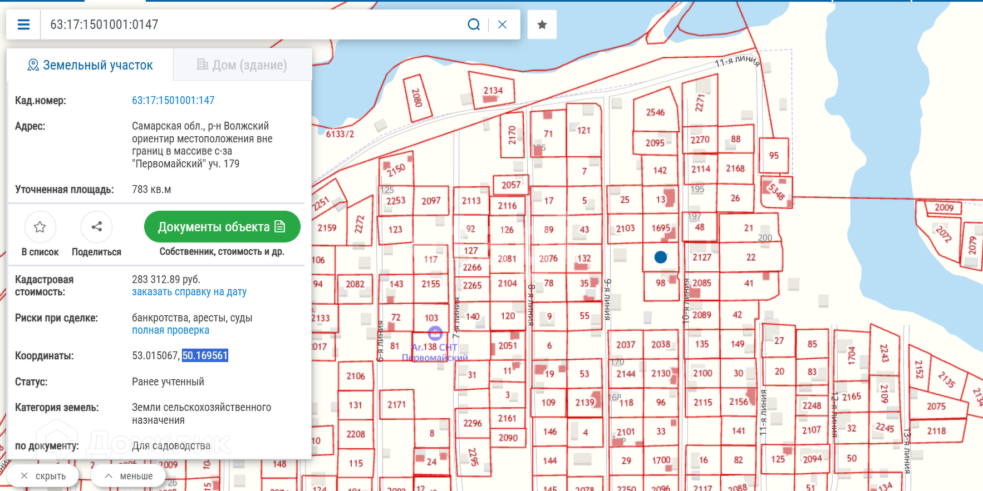Select parcel 2038 on the map

[x=661, y=345]
